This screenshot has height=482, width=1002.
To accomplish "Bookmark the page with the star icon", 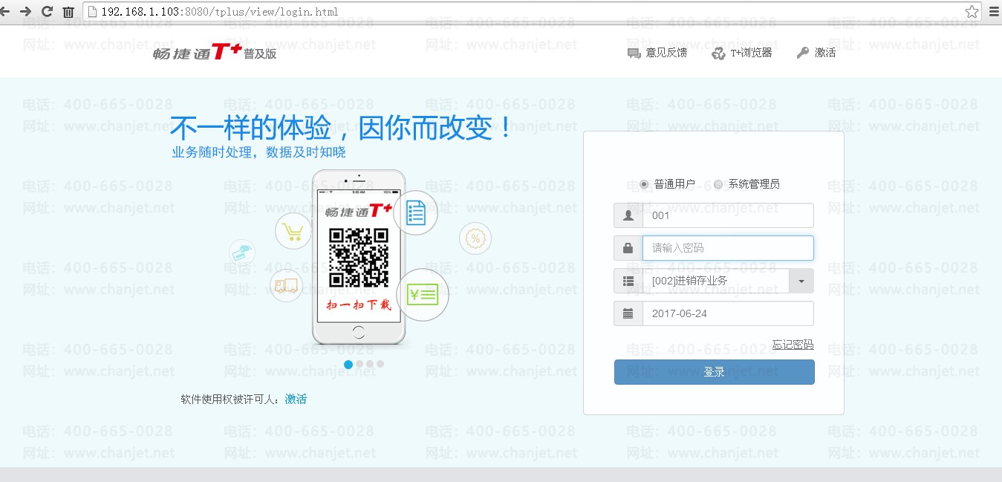I will tap(972, 11).
